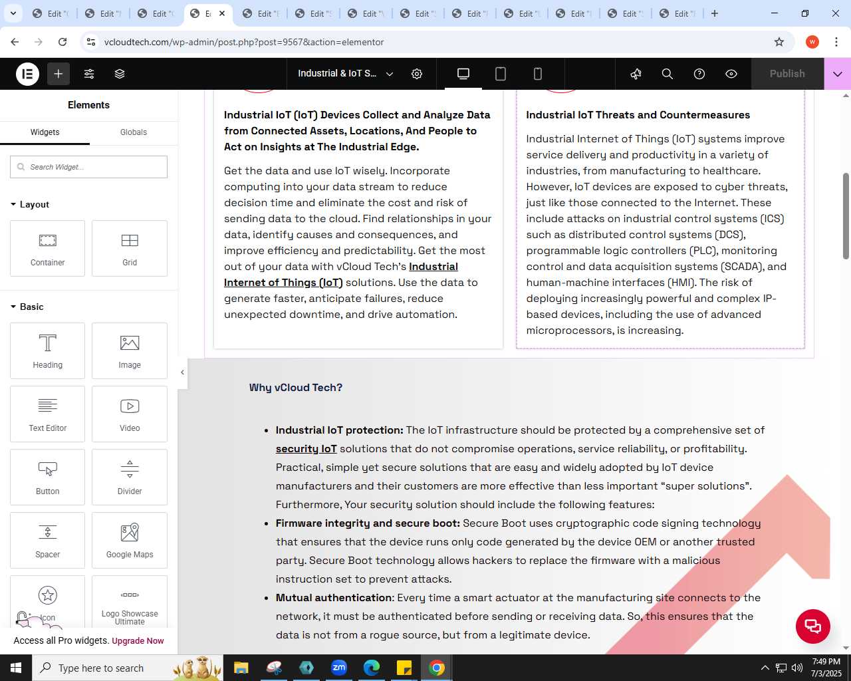The height and width of the screenshot is (681, 851).
Task: Click the address bar URL
Action: pyautogui.click(x=244, y=42)
